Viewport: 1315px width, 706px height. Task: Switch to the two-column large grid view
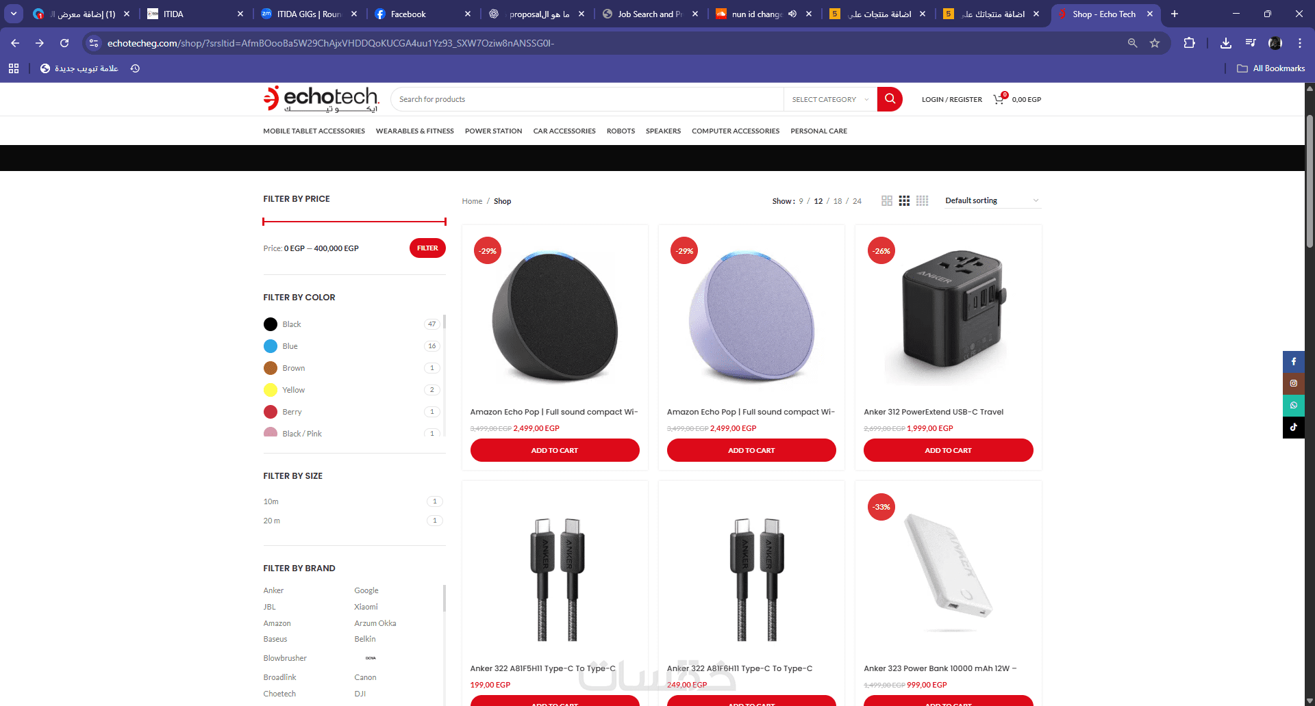(x=887, y=200)
